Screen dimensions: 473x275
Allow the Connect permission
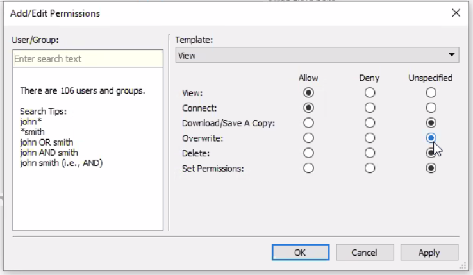[x=309, y=108]
